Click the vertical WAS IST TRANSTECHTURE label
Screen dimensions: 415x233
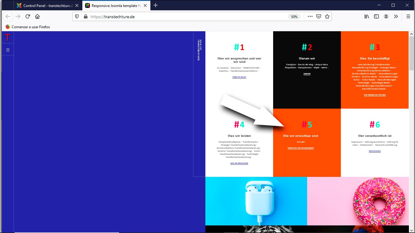200,50
